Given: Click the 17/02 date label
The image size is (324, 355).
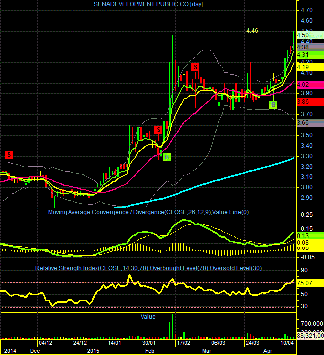Looking at the screenshot, I should tap(183, 343).
